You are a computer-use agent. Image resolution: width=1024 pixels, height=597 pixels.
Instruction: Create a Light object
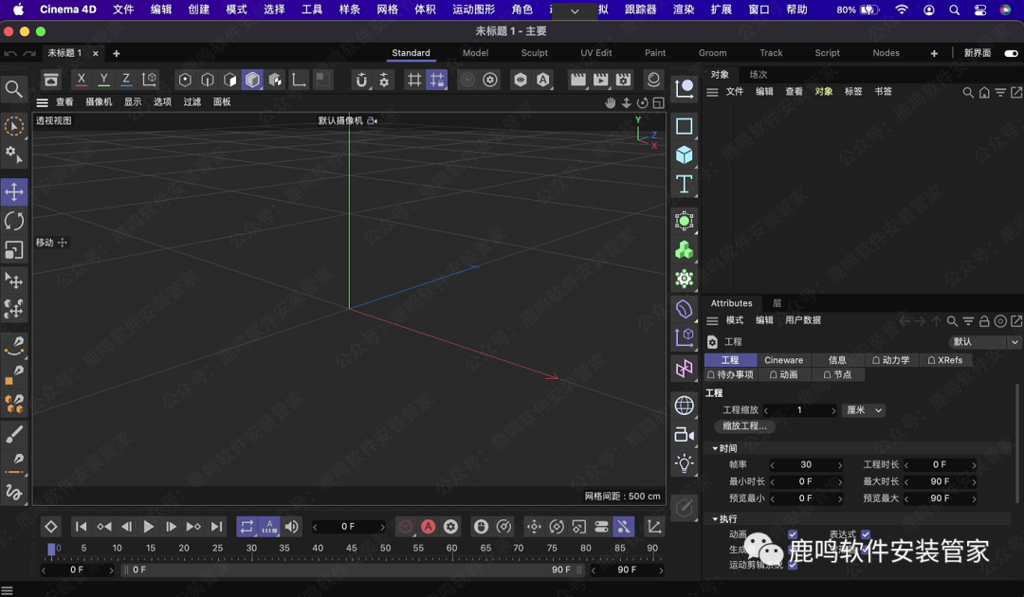(x=684, y=463)
